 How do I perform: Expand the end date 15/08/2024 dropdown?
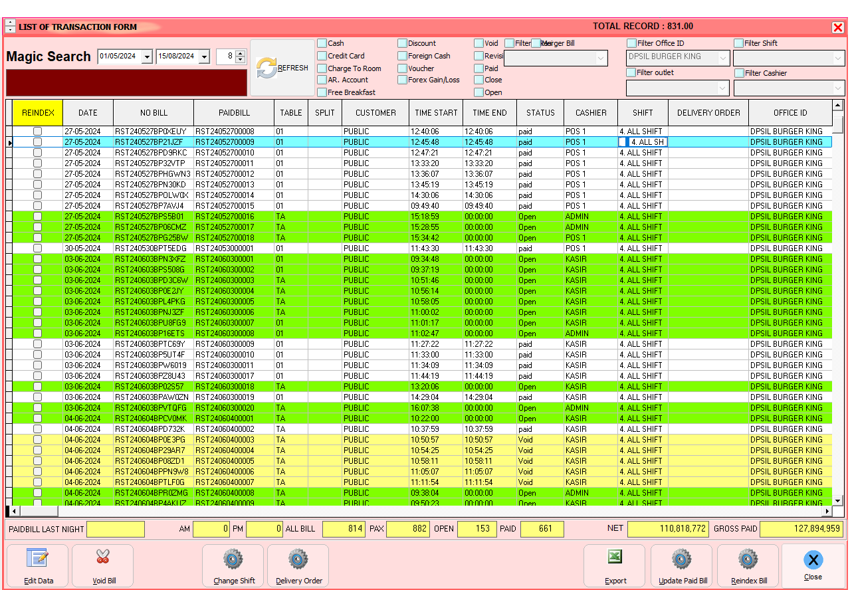(204, 57)
